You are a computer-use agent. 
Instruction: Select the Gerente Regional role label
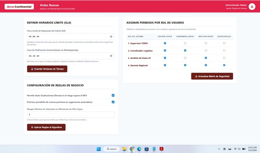[138, 66]
